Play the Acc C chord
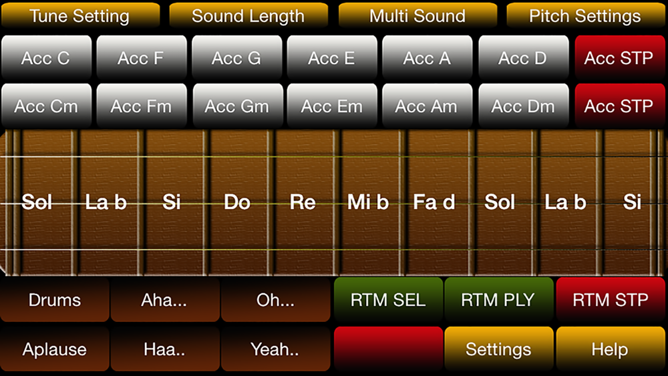Screen dimensions: 668x376 [46, 57]
